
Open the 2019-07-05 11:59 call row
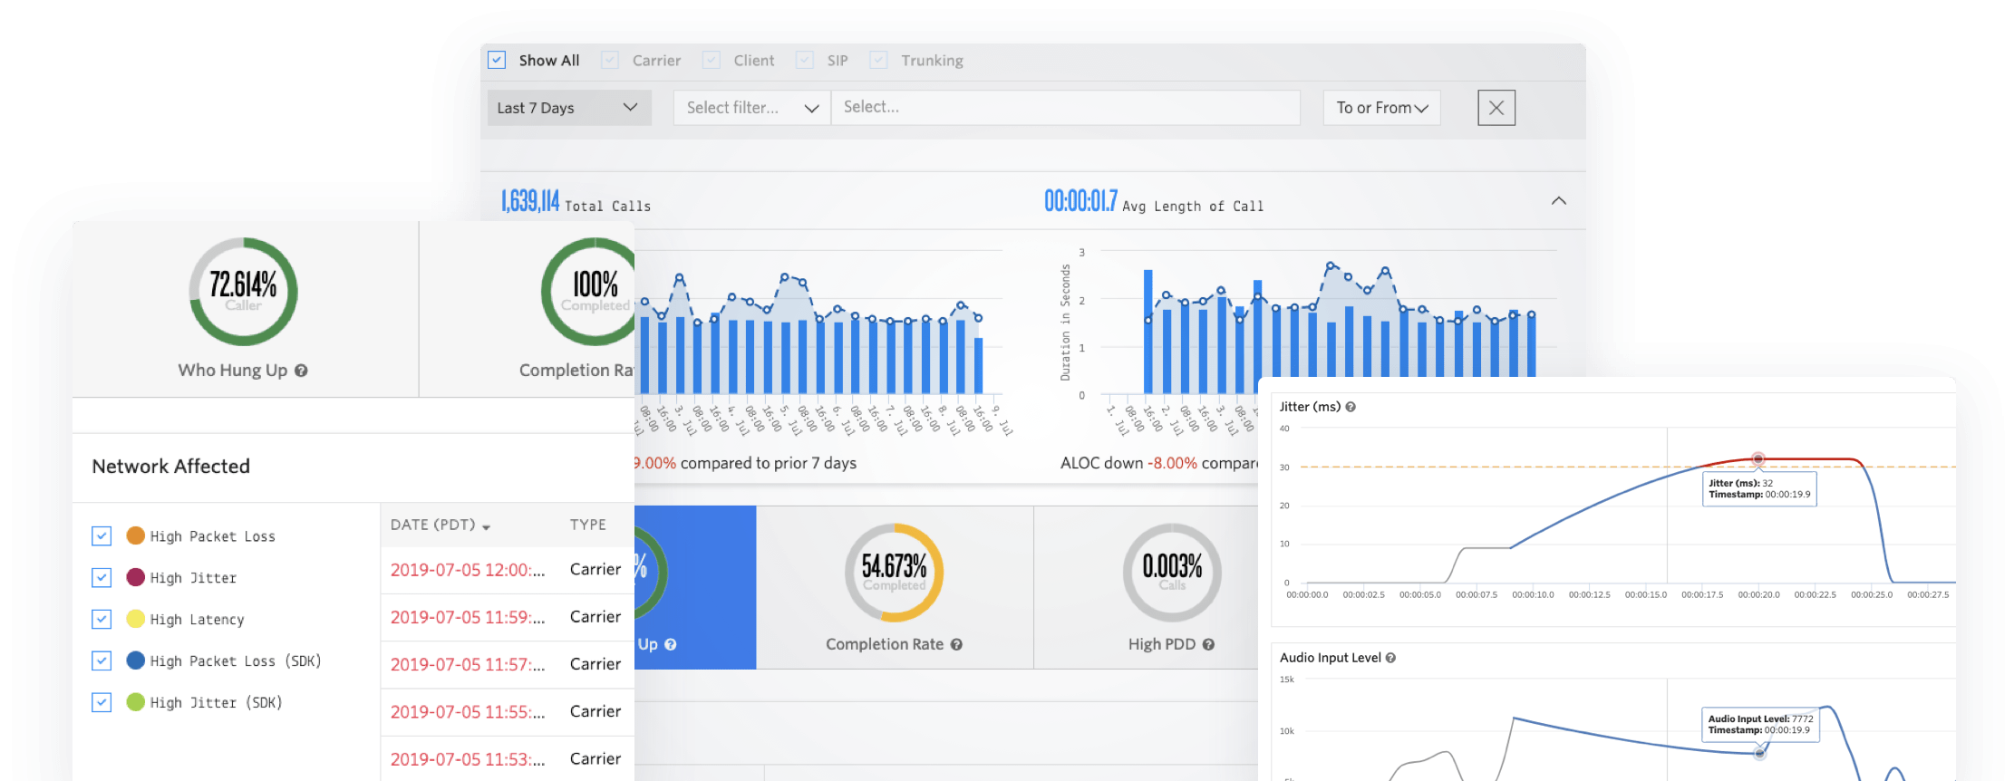pyautogui.click(x=508, y=617)
